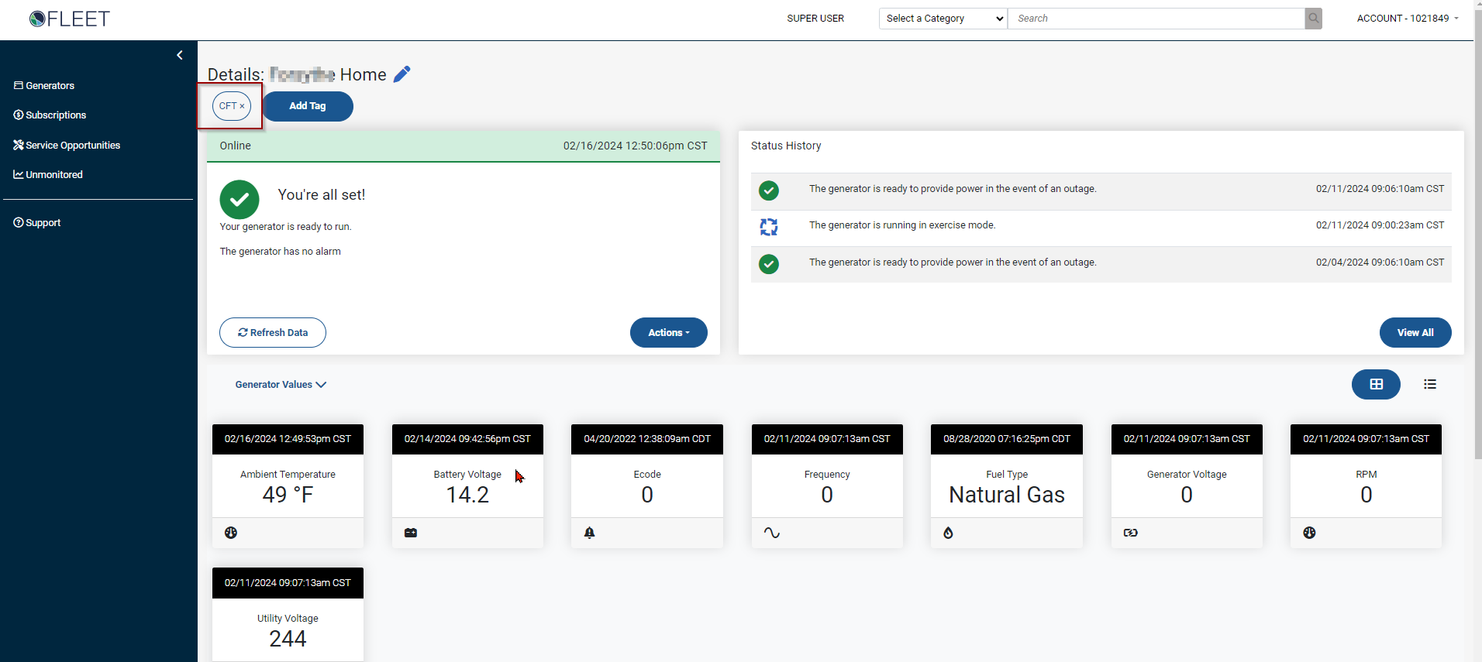Viewport: 1482px width, 662px height.
Task: Open Subscriptions in the sidebar
Action: pyautogui.click(x=50, y=115)
